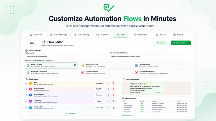Click the Abandoned Cart shopping cart icon

click(83, 65)
